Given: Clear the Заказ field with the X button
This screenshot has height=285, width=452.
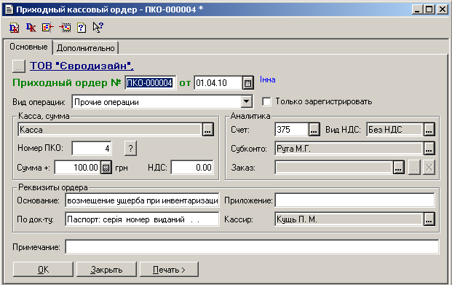Looking at the screenshot, I should click(x=429, y=168).
